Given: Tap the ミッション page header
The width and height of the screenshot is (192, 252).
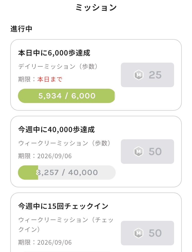Looking at the screenshot, I should 96,8.
